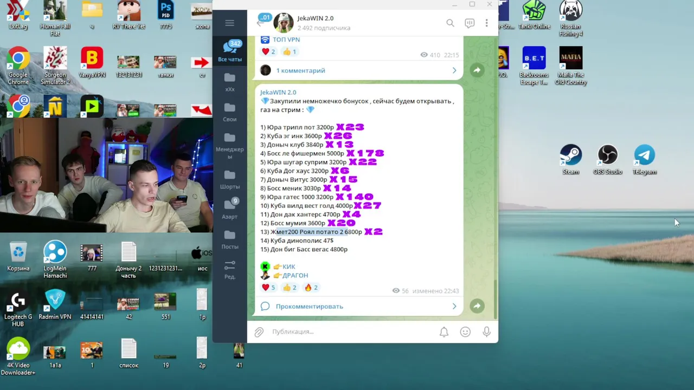Open the Шорты chat folder
Screen dimensions: 694x390
(x=229, y=179)
